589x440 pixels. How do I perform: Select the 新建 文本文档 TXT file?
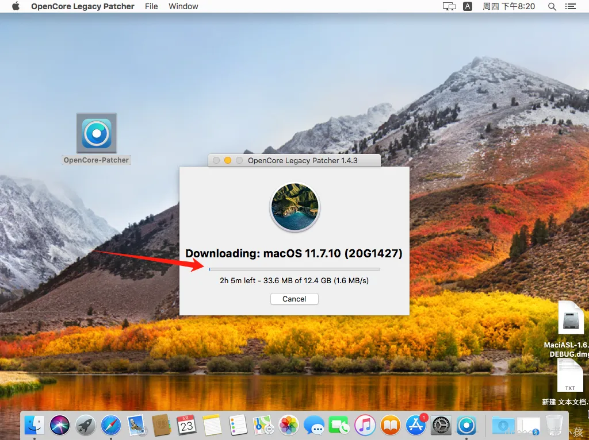pos(570,376)
